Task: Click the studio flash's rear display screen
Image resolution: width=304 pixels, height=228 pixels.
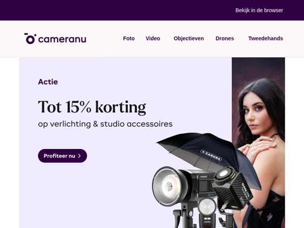Action: 204,185
